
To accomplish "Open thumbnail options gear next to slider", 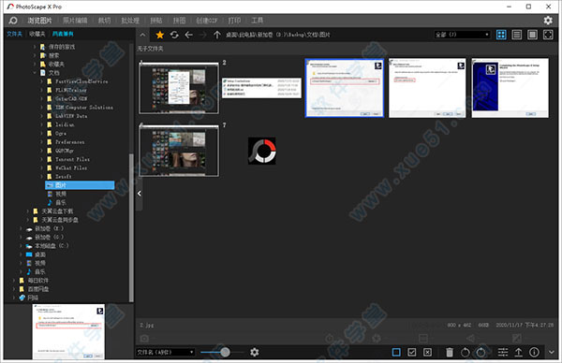I will tap(254, 353).
